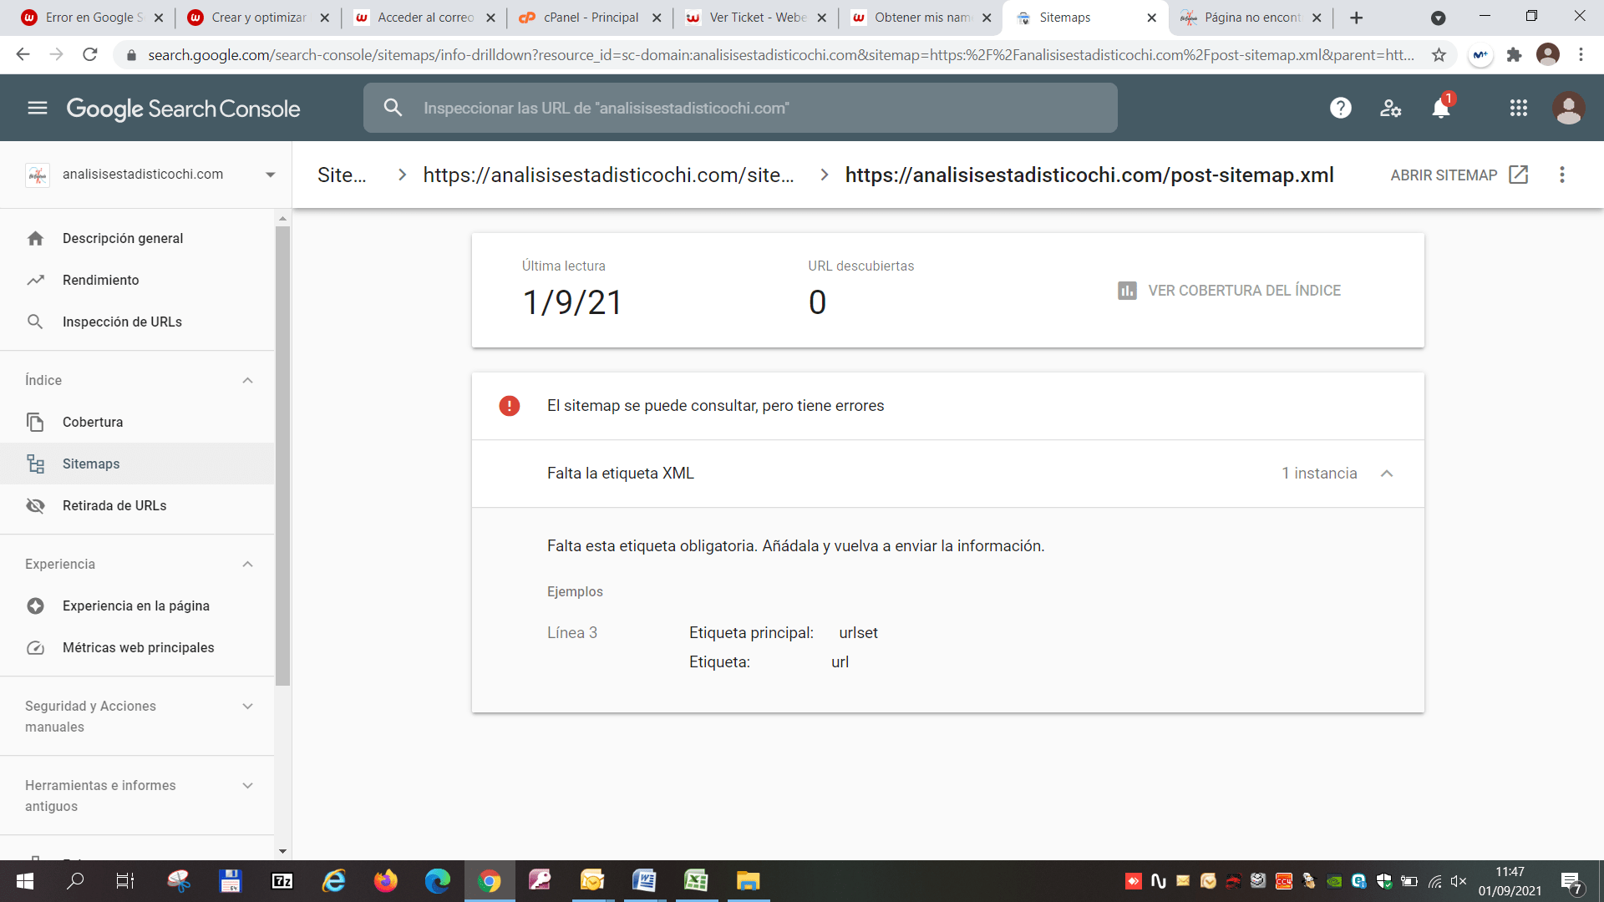The width and height of the screenshot is (1604, 902).
Task: Open the Chrome extensions puzzle icon
Action: (1514, 55)
